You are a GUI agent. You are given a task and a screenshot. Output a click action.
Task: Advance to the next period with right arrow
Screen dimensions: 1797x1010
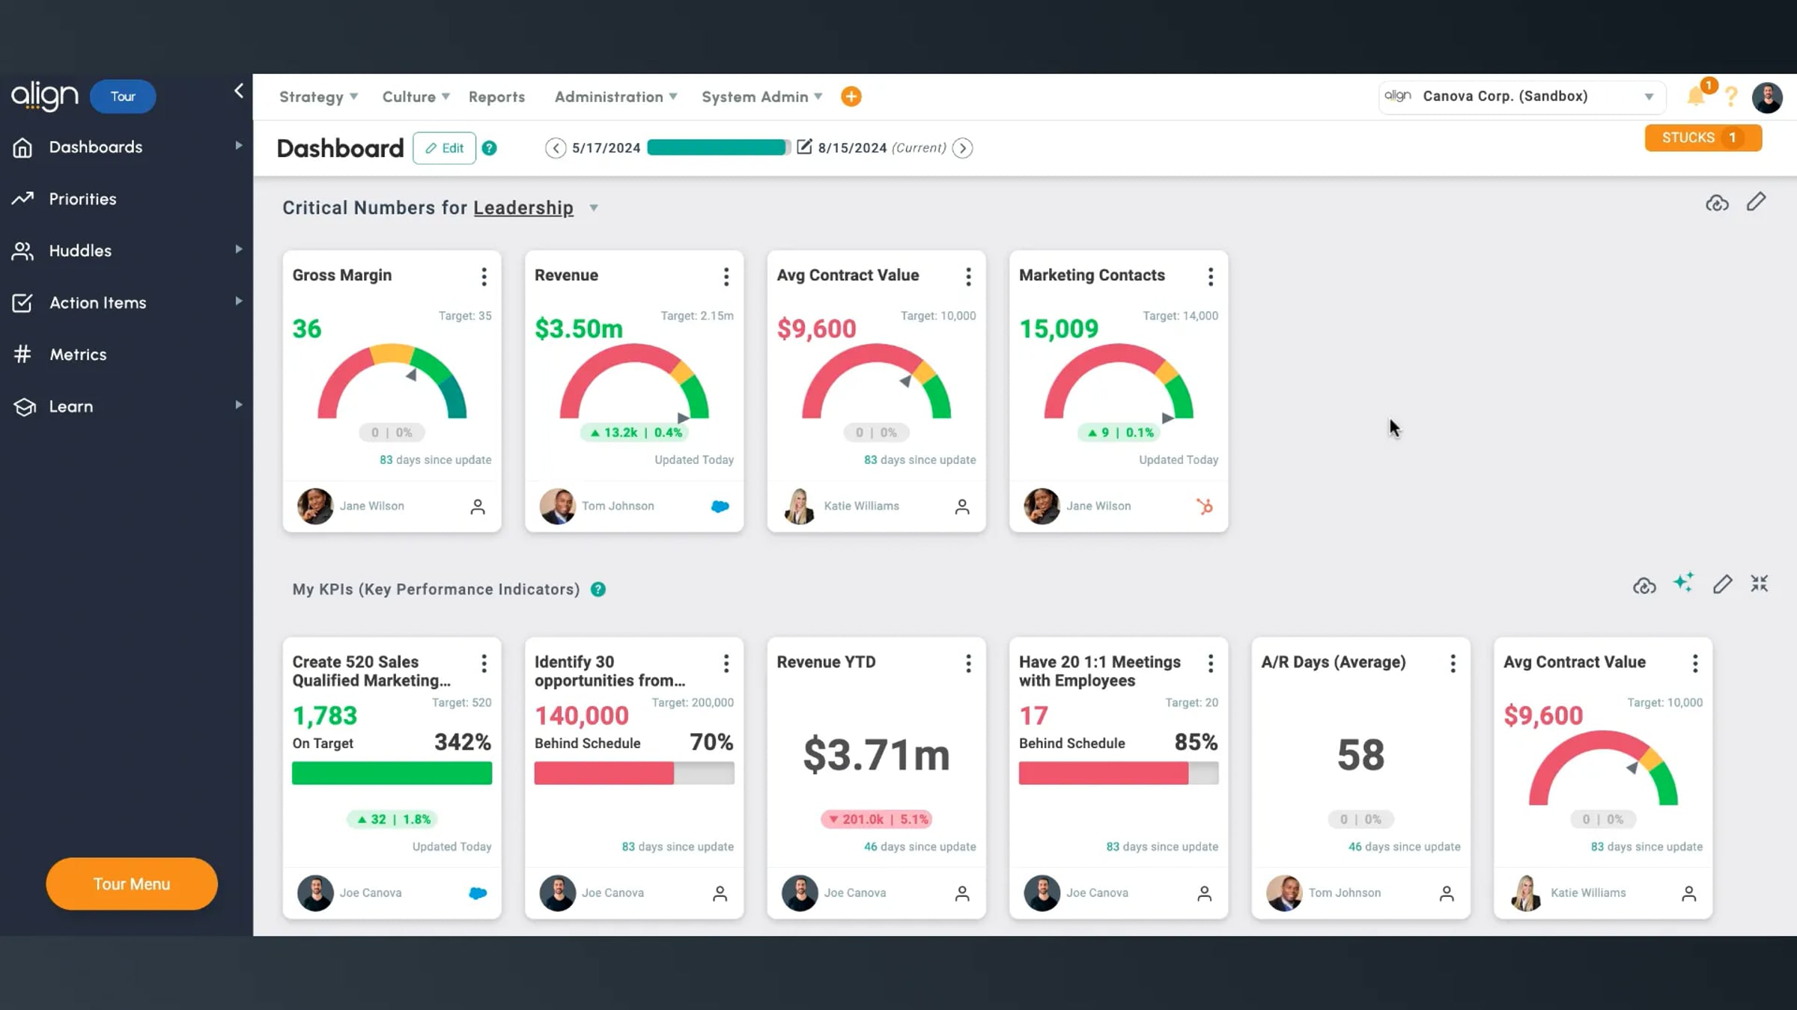pyautogui.click(x=963, y=148)
